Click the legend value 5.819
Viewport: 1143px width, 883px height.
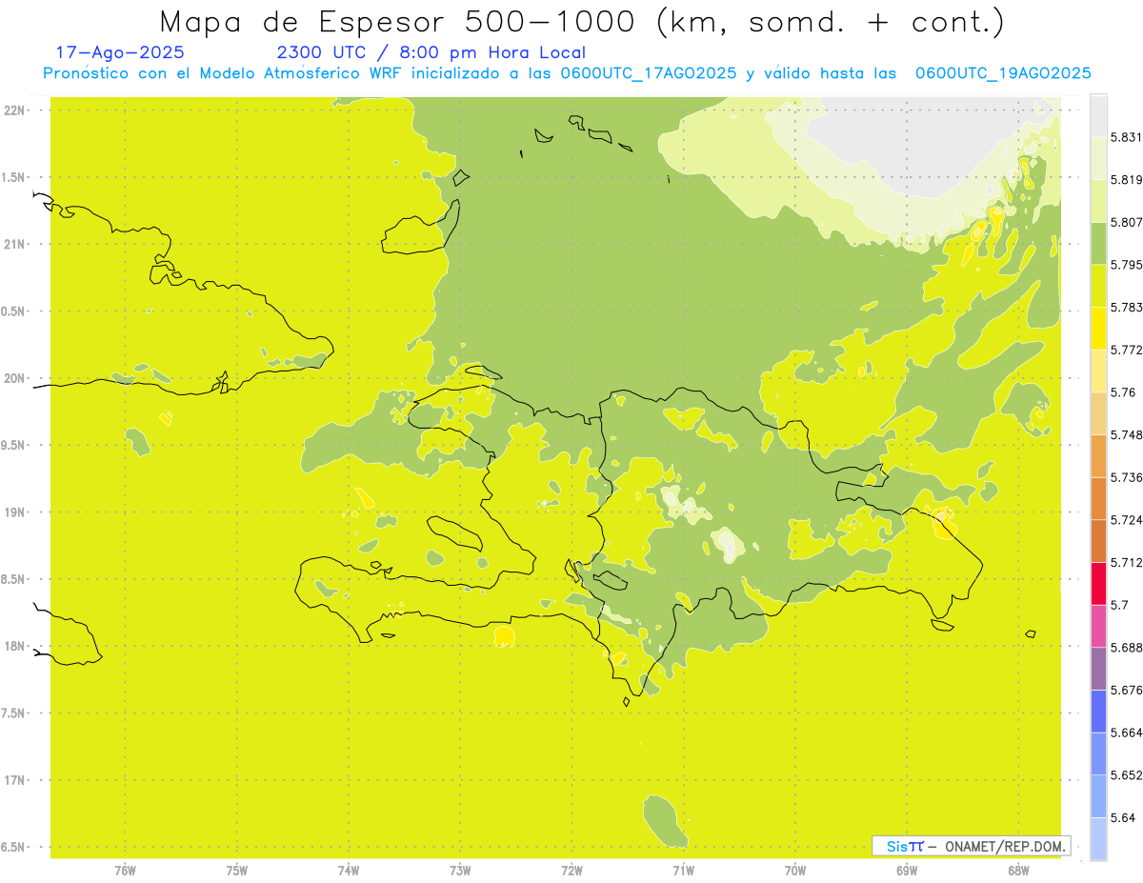click(1126, 180)
